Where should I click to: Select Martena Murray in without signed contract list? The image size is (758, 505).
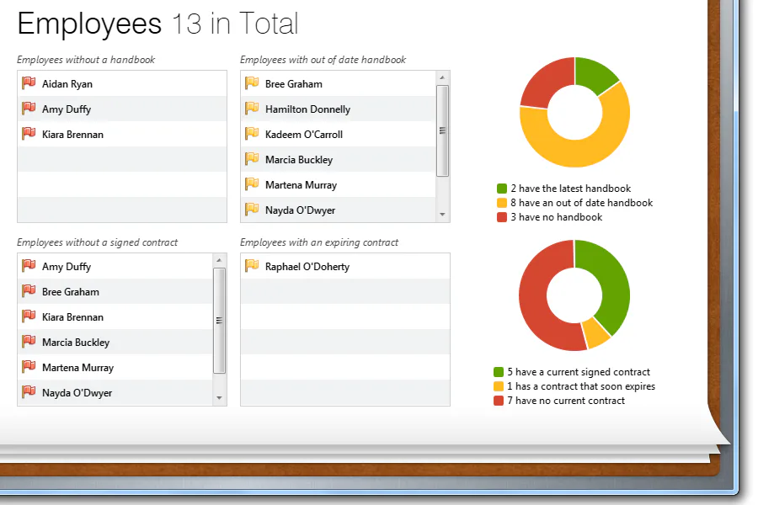[115, 367]
